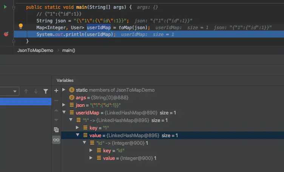Collapse the "1" -> LinkedHashMap@895 entry
This screenshot has width=284, height=172.
71,120
